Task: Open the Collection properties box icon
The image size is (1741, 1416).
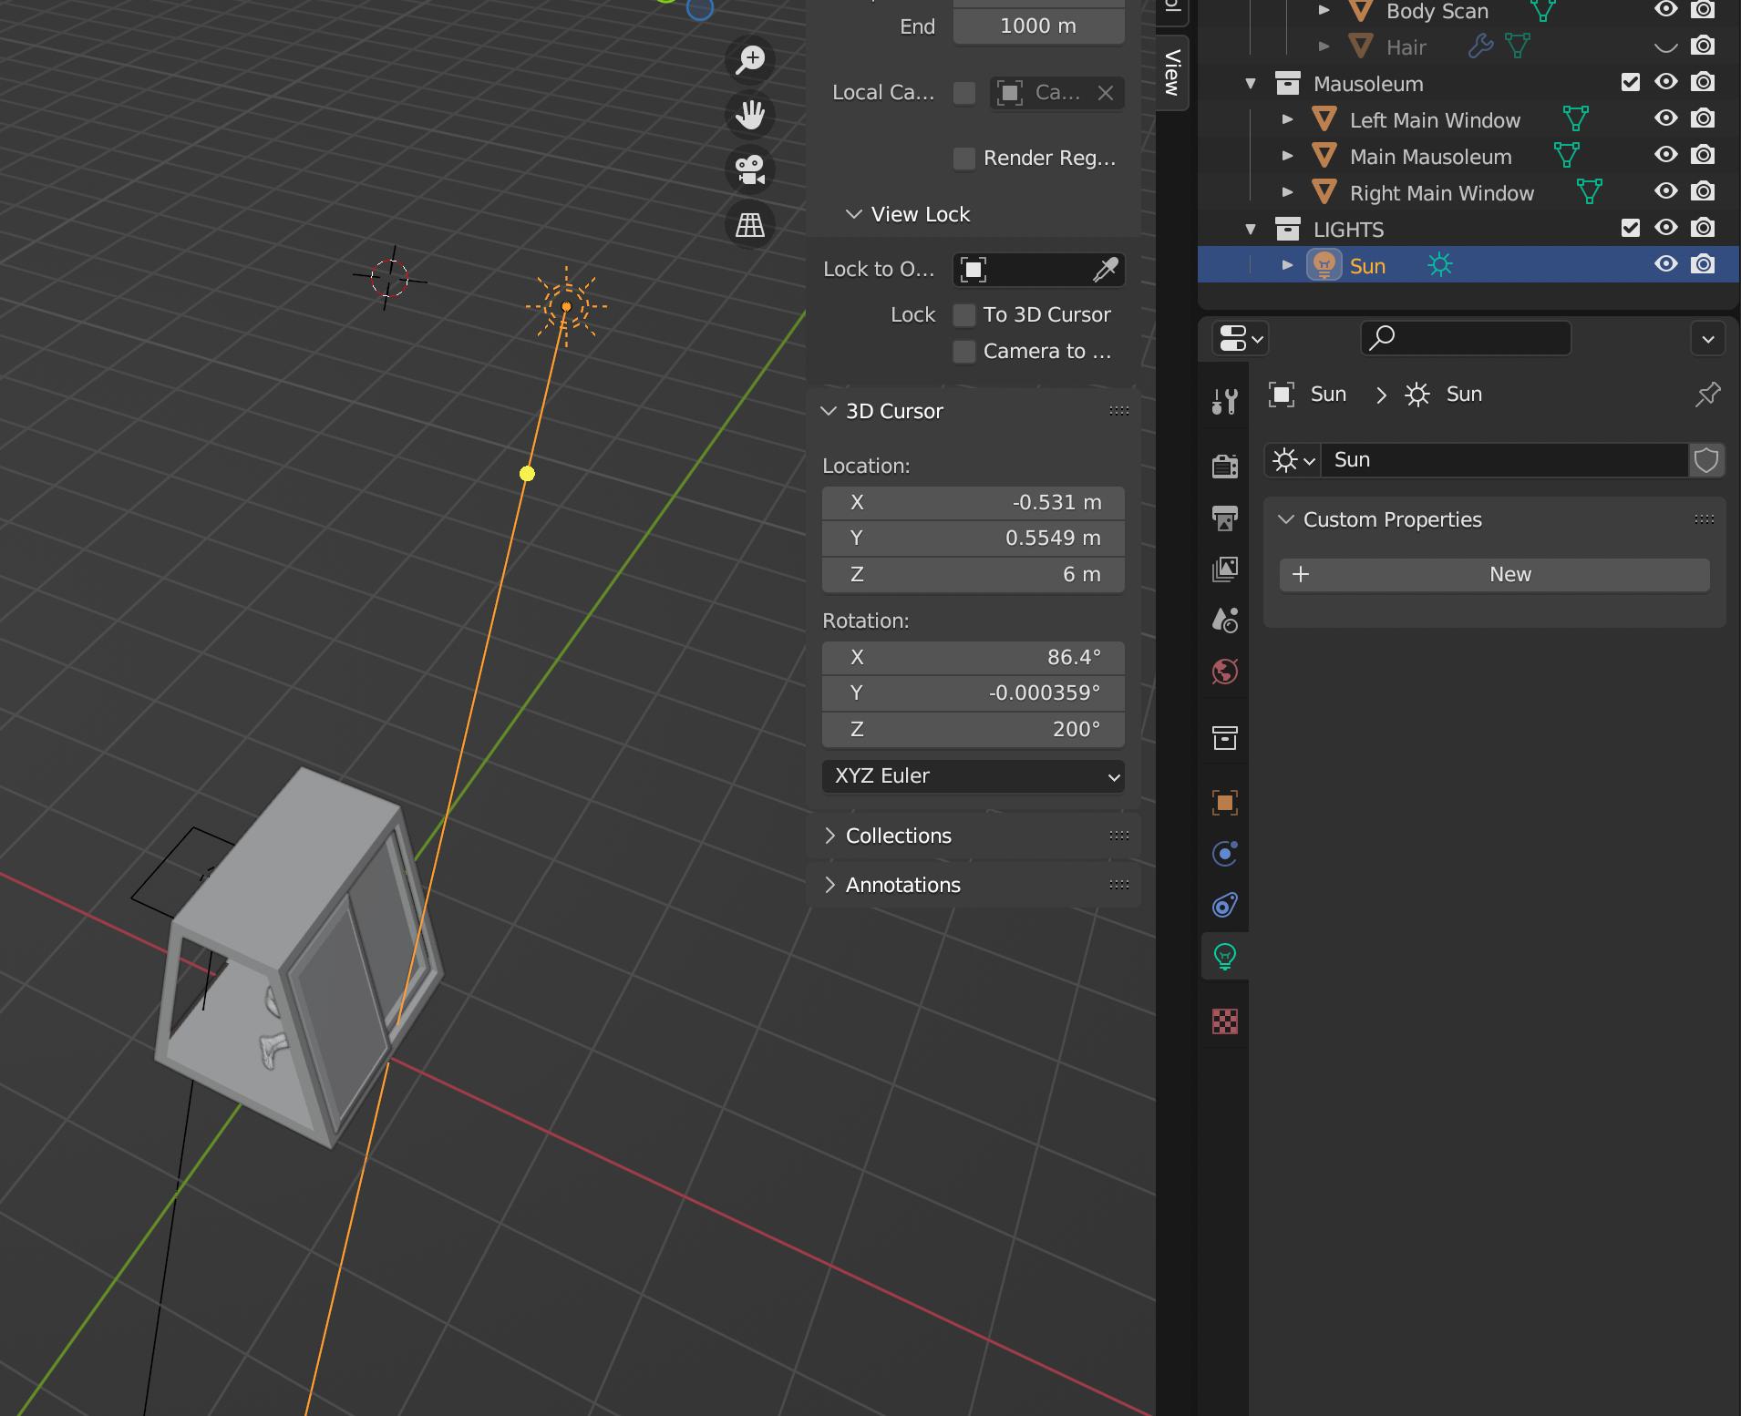Action: pos(1224,737)
